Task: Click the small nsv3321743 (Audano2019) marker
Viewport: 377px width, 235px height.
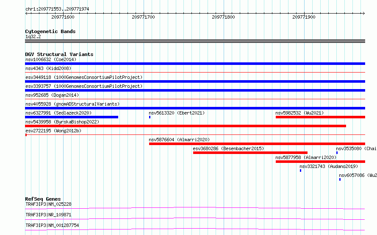Action: click(x=301, y=171)
